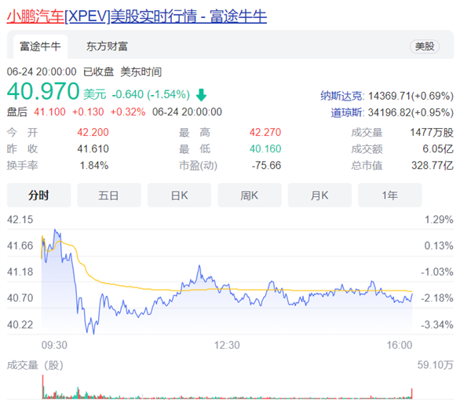
Task: Click the 美股 market badge
Action: pos(425,46)
